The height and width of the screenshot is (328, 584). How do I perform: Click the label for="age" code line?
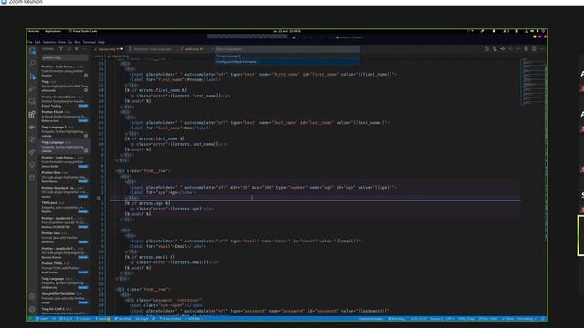[163, 192]
